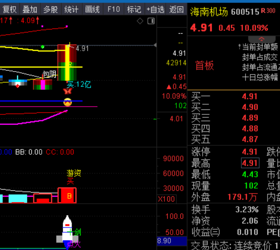Add stock via +自选 button
This screenshot has width=280, height=250.
[155, 9]
